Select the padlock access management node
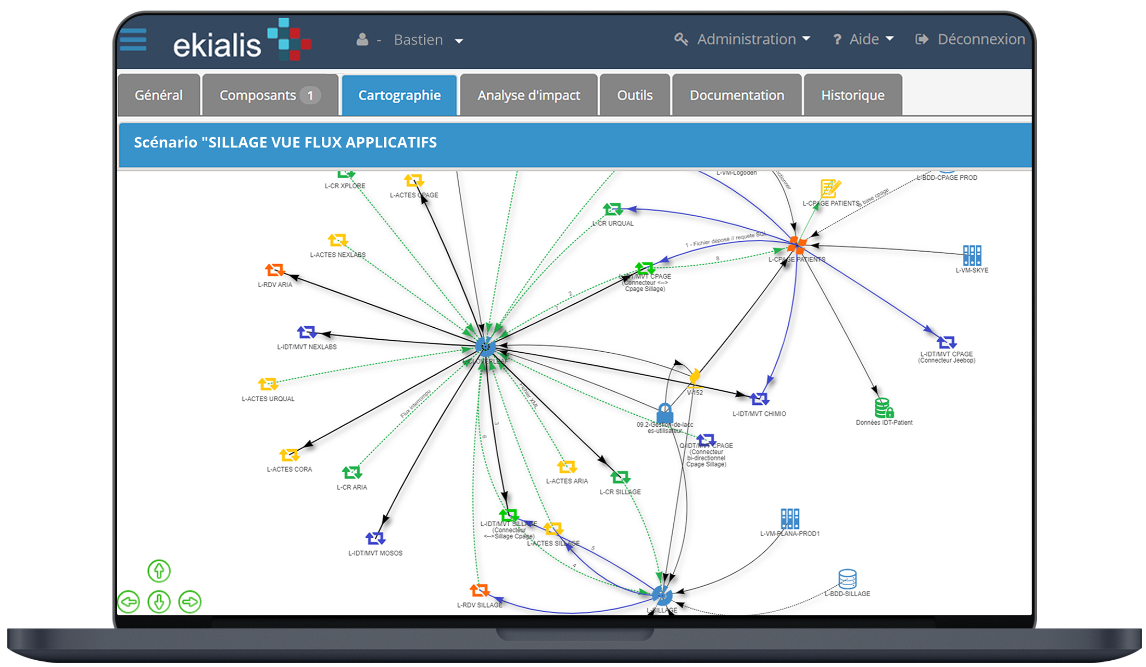The height and width of the screenshot is (667, 1146). point(665,413)
